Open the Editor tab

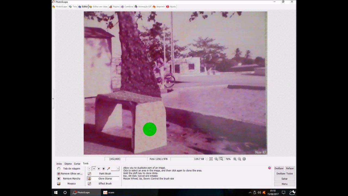83,7
